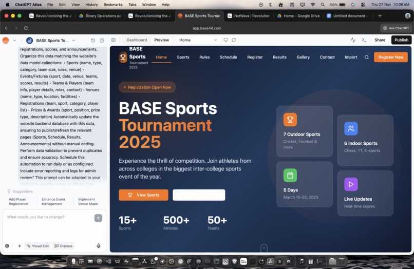
Task: Click the app.base44.com address bar
Action: (x=206, y=28)
